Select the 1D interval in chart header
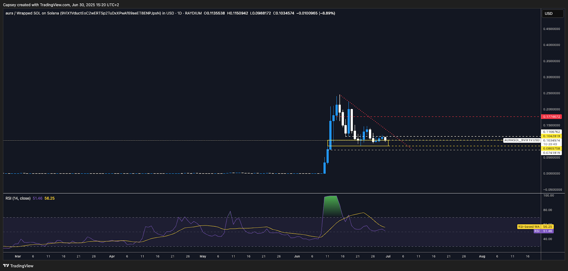Screen dimensions: 568x271 pyautogui.click(x=180, y=13)
